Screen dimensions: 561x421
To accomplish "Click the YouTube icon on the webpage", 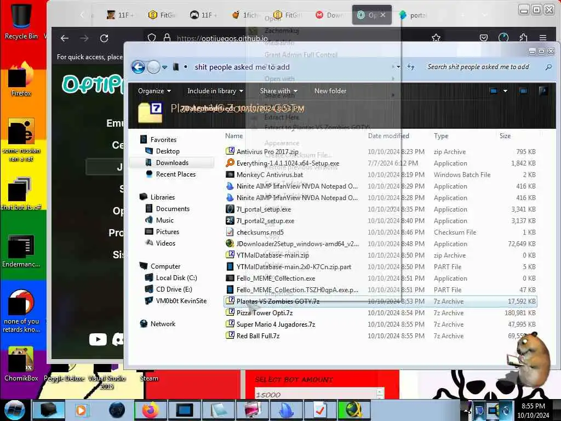I will click(98, 339).
